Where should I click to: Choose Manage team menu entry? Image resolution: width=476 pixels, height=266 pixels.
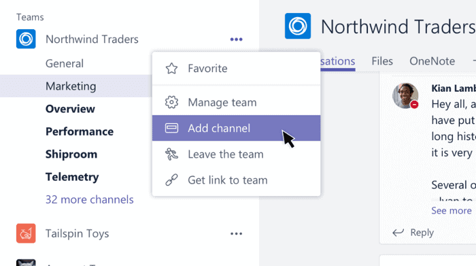[236, 102]
